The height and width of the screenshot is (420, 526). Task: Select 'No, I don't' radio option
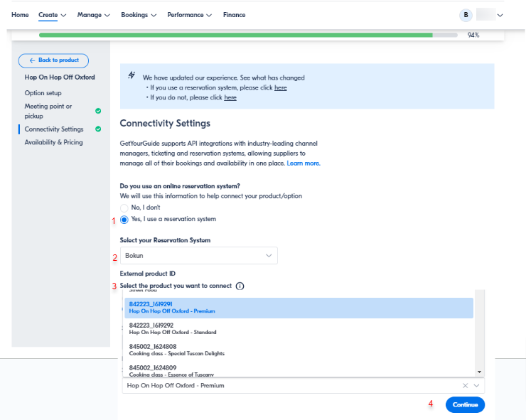[124, 207]
